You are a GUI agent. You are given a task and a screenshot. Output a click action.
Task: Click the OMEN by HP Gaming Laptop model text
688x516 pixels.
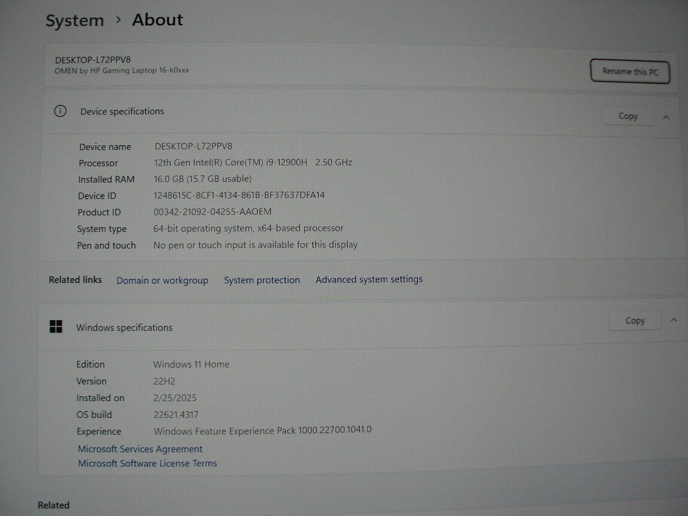point(122,71)
